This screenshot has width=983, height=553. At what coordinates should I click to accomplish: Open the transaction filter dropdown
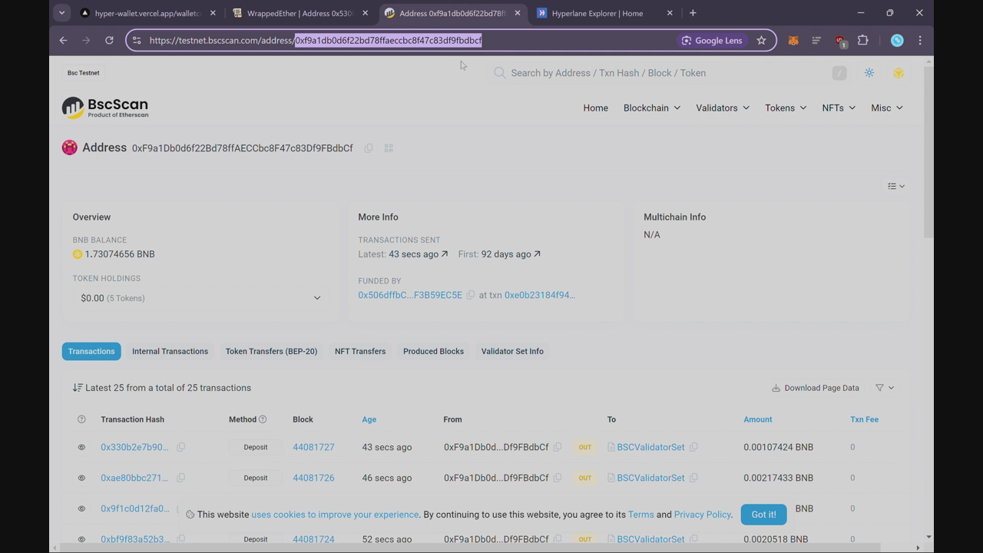tap(885, 388)
